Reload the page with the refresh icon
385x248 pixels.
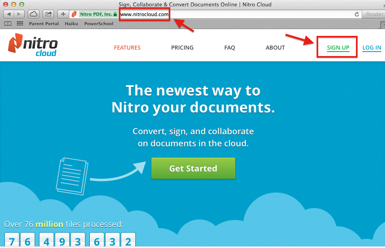tap(357, 14)
